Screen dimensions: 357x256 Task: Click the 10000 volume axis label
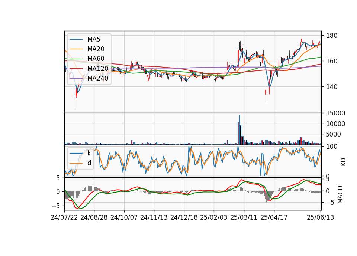point(335,124)
